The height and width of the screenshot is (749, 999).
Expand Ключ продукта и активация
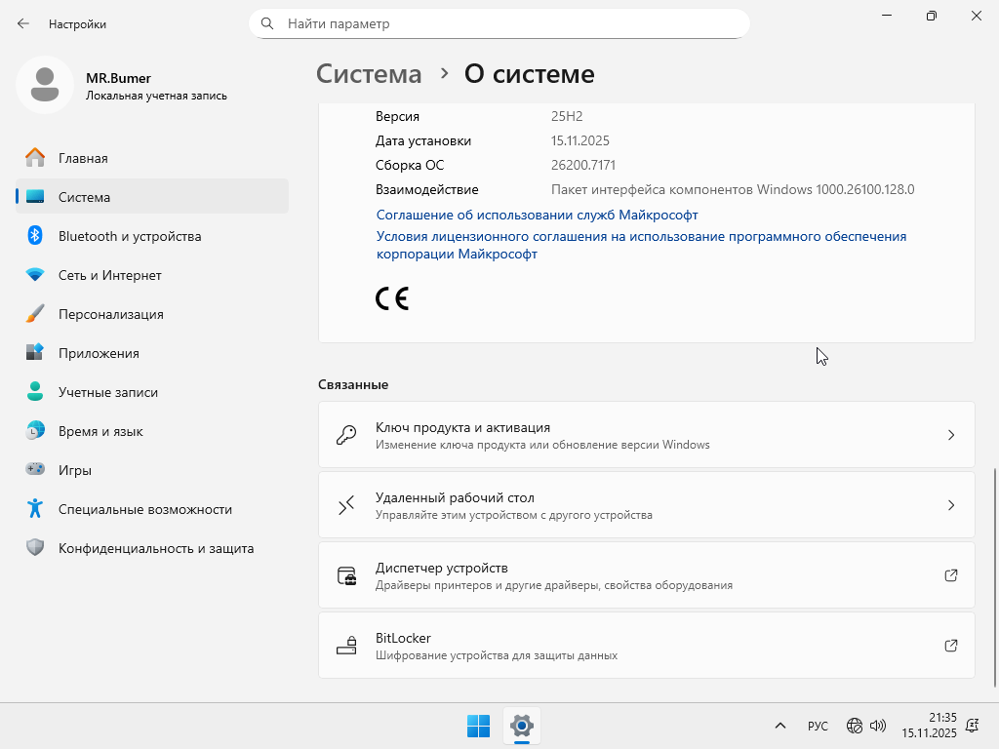[x=646, y=435]
